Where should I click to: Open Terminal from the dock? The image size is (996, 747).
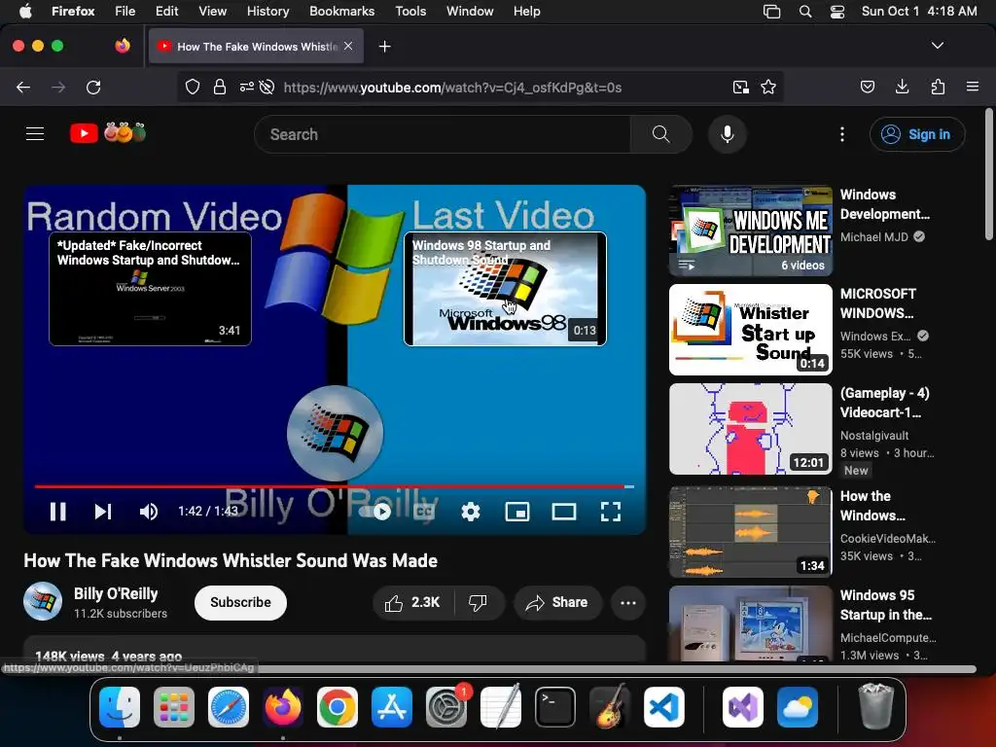[x=555, y=707]
